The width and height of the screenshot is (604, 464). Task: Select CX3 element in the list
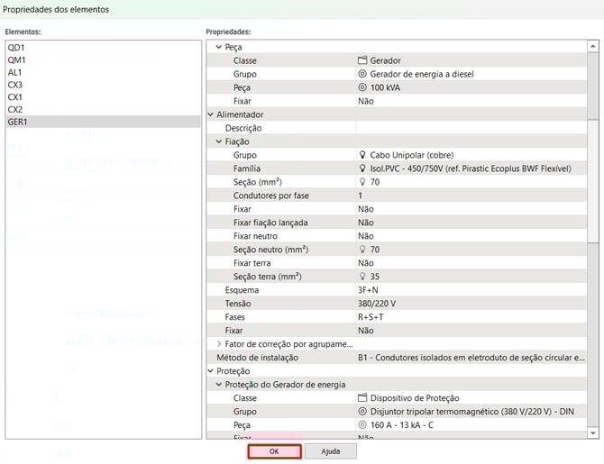pos(15,85)
